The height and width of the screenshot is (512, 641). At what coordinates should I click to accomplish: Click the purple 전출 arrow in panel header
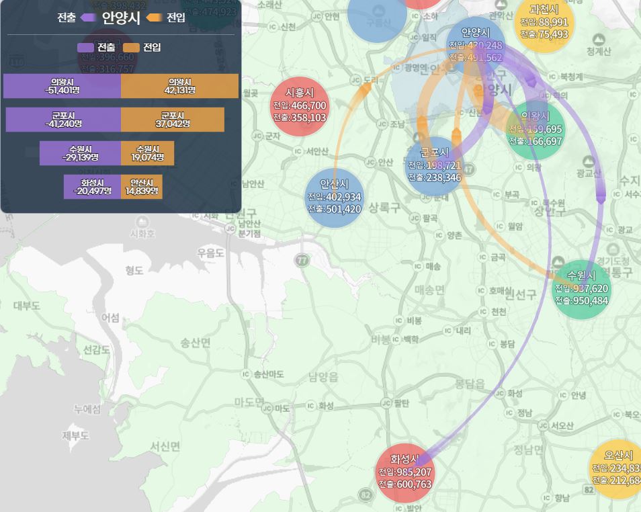click(x=88, y=17)
